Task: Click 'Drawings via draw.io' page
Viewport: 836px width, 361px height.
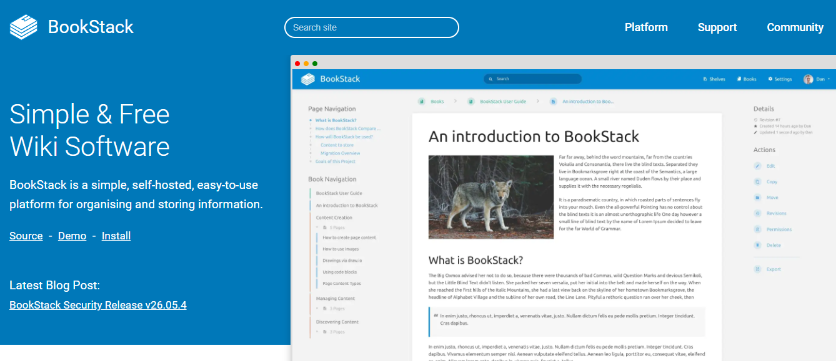Action: pyautogui.click(x=342, y=261)
